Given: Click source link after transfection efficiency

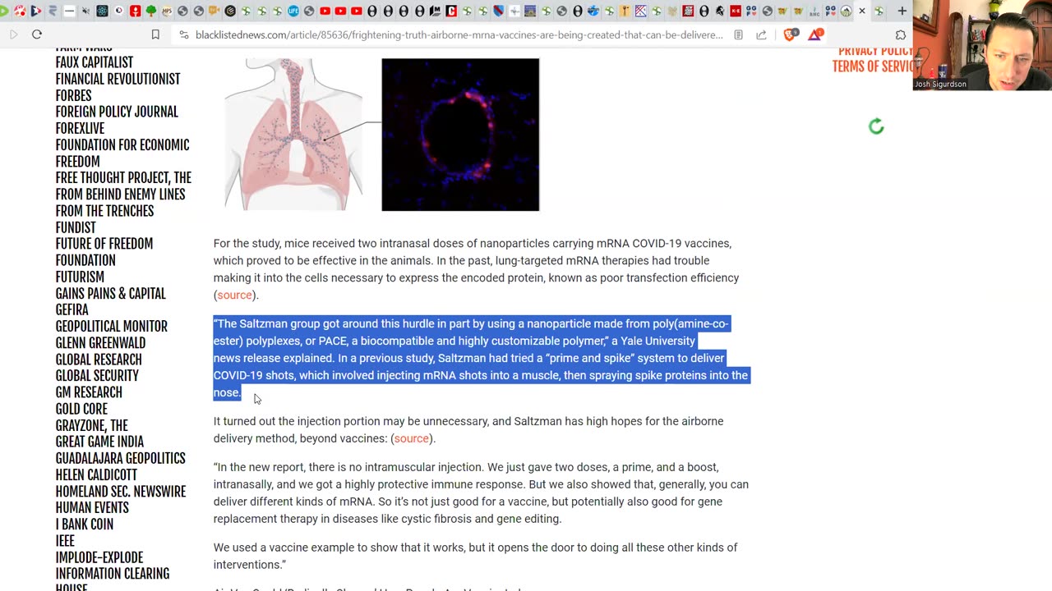Looking at the screenshot, I should tap(234, 295).
